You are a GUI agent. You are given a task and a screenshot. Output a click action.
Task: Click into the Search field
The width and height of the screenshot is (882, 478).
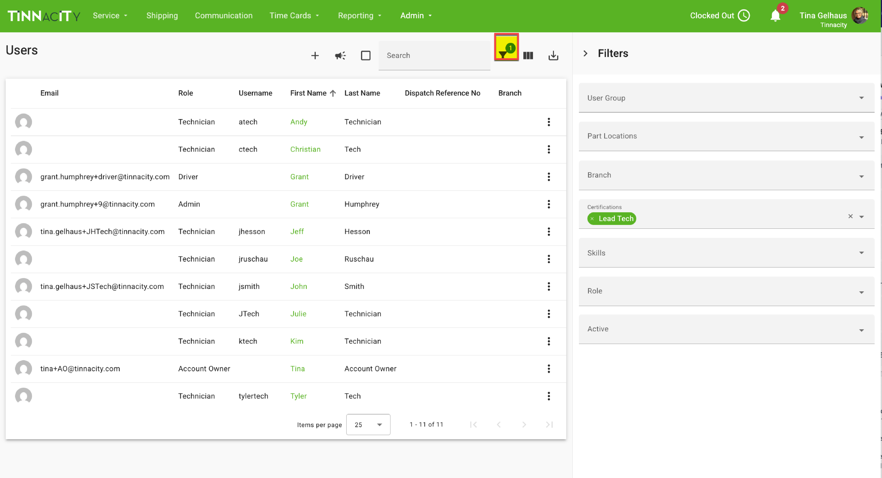point(434,56)
